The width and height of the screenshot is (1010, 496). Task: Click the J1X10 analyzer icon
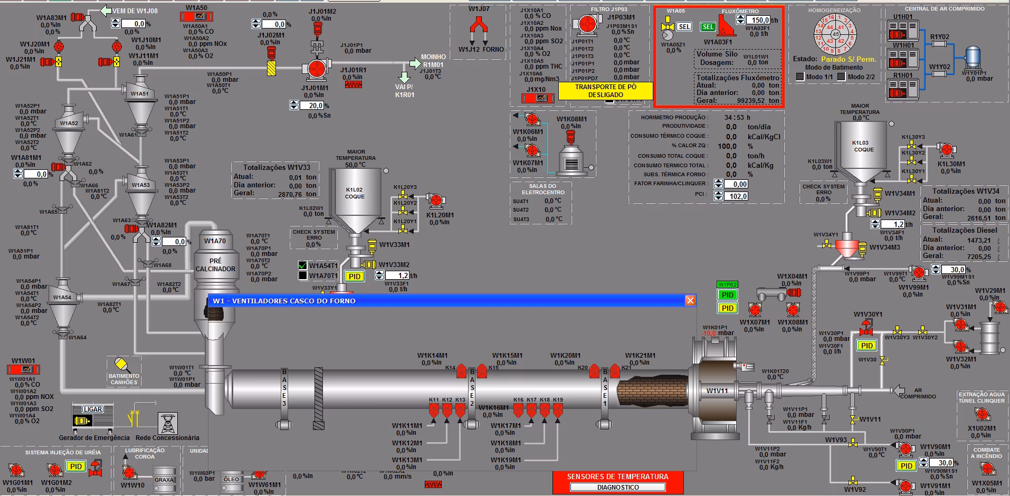537,99
